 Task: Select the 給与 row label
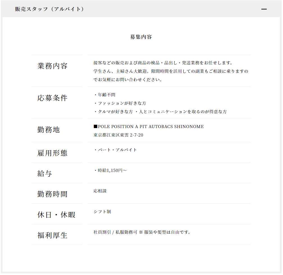(x=45, y=174)
